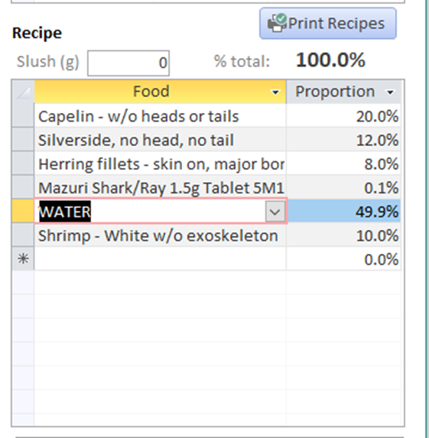This screenshot has height=438, width=429.
Task: Select the Mazuri Shark/Ray Tablet food cell
Action: pos(160,187)
